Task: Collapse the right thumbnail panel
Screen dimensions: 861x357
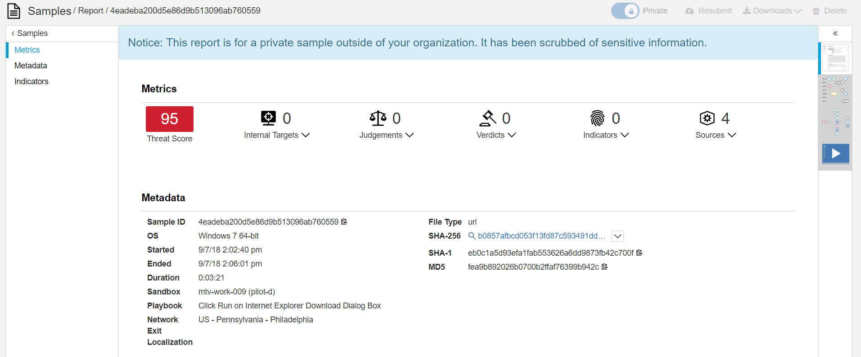Action: point(835,33)
